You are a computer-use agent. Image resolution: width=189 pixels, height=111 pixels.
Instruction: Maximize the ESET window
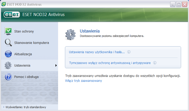[179, 4]
